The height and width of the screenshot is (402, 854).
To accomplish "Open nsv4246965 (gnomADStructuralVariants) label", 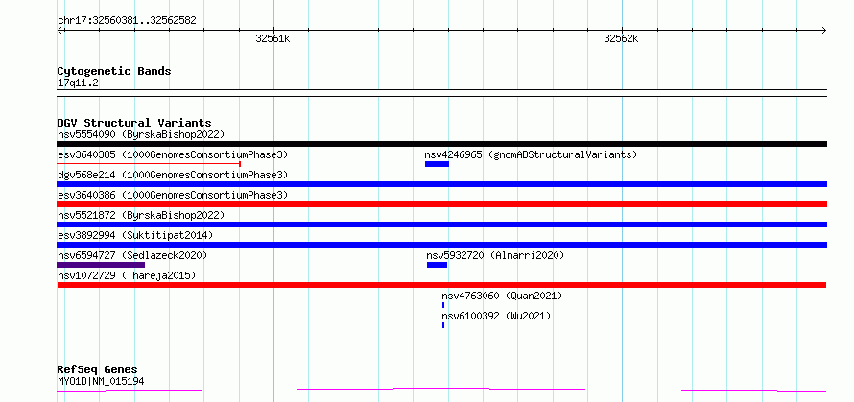I will click(x=531, y=154).
